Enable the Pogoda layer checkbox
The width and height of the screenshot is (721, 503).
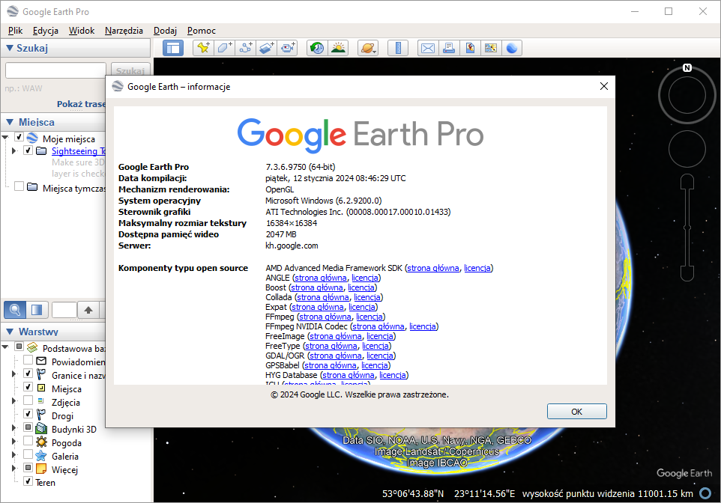pos(28,441)
